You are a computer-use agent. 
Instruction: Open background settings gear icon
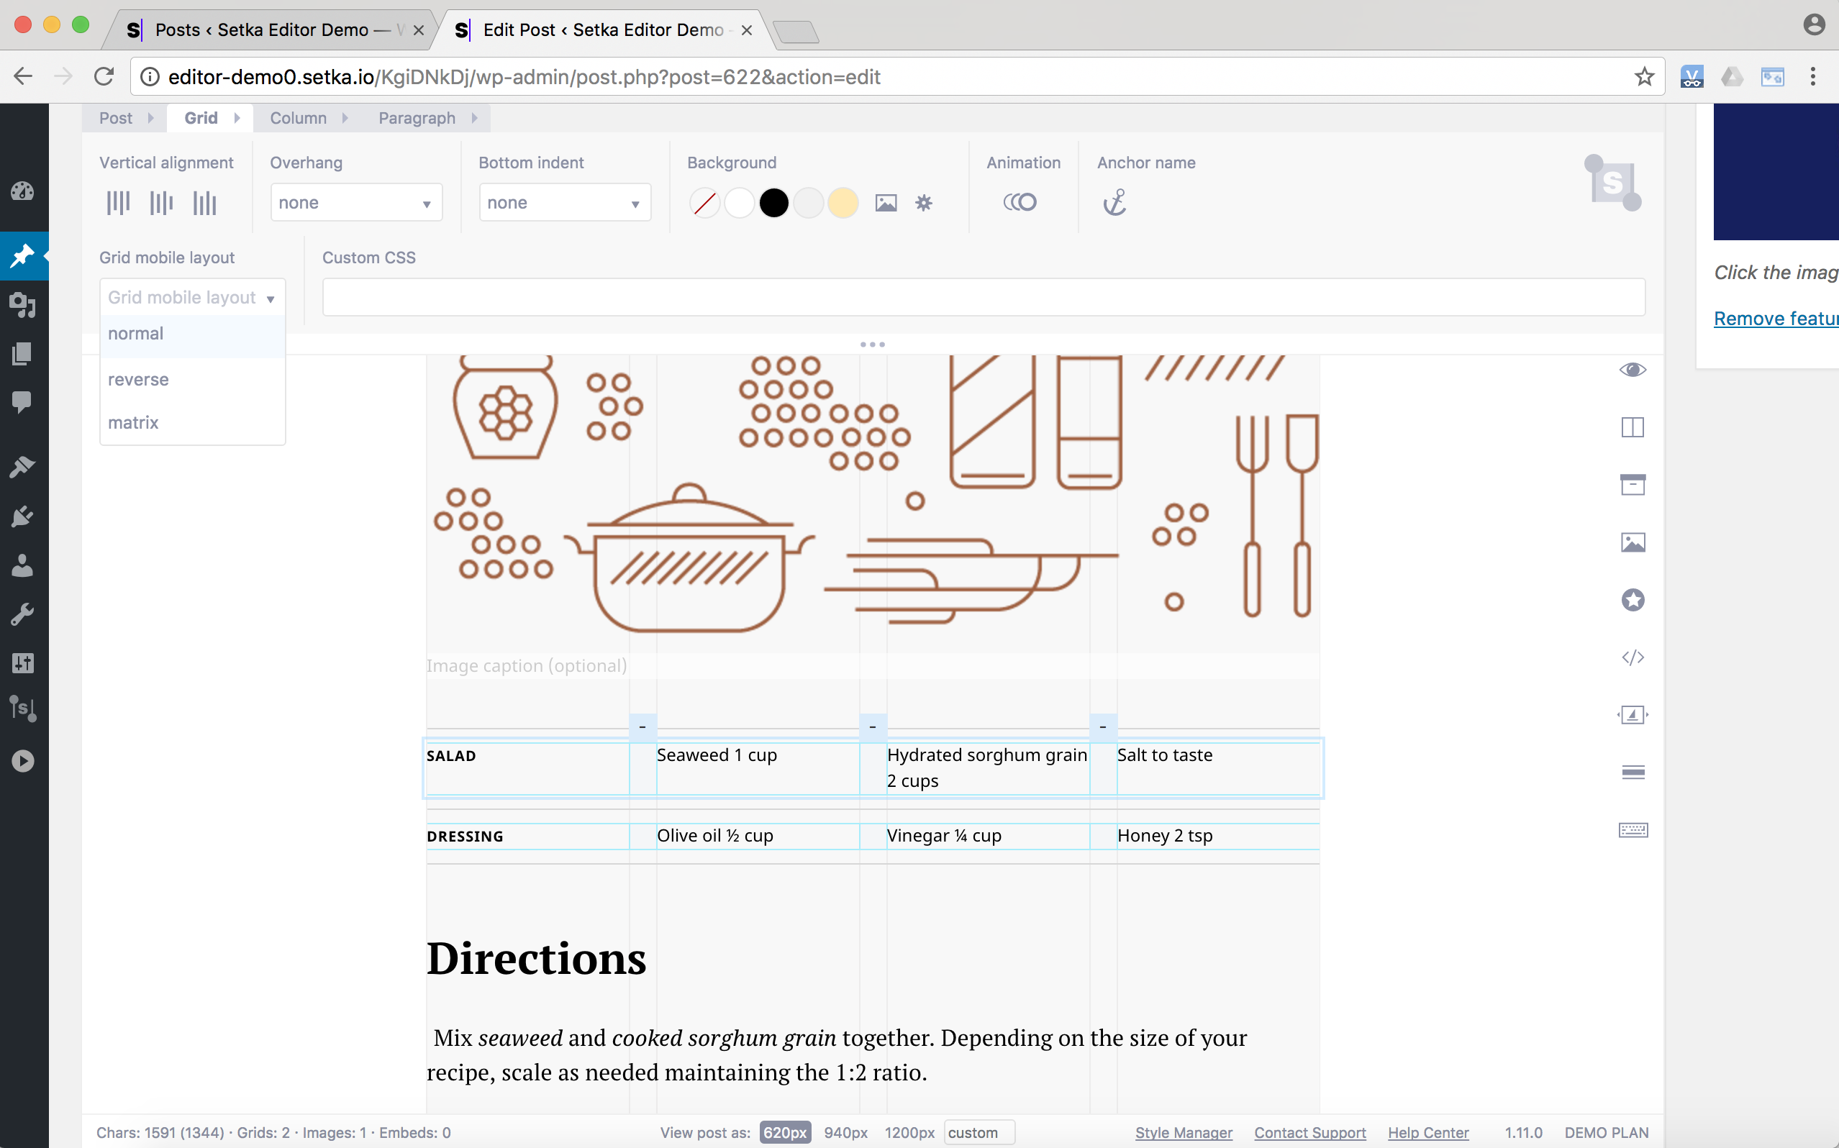click(x=923, y=203)
